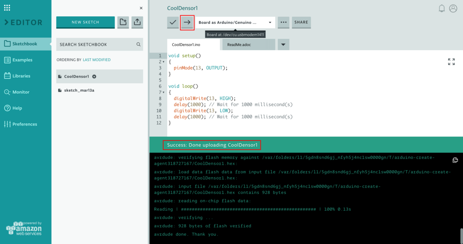Collapse the loop function fold arrow
This screenshot has width=463, height=244.
tap(164, 93)
